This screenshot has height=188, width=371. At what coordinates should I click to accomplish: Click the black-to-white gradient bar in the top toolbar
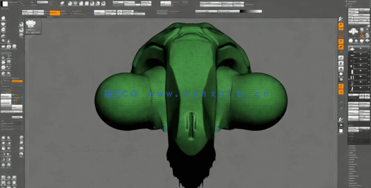(251, 11)
